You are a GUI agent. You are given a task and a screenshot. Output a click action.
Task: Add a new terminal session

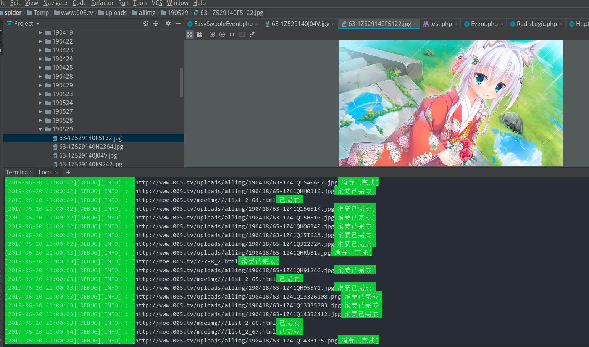tap(68, 173)
